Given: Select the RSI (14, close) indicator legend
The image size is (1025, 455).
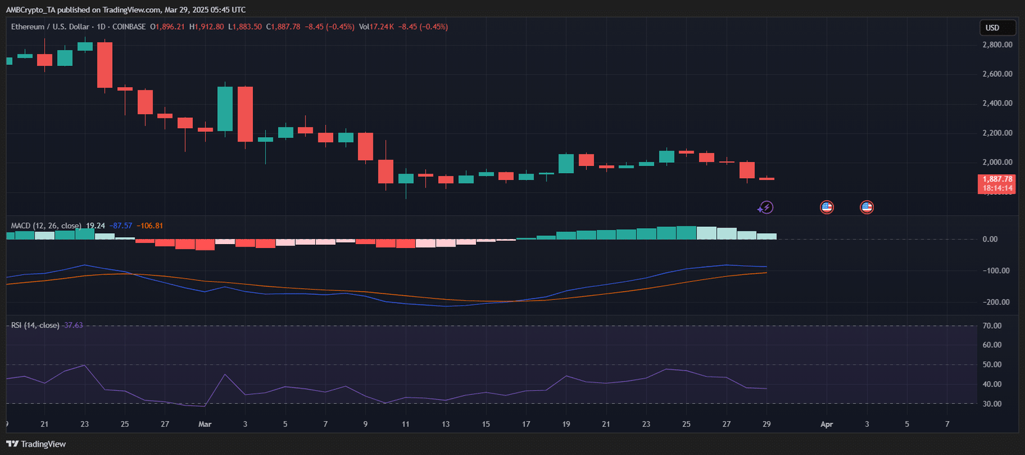Looking at the screenshot, I should coord(35,326).
